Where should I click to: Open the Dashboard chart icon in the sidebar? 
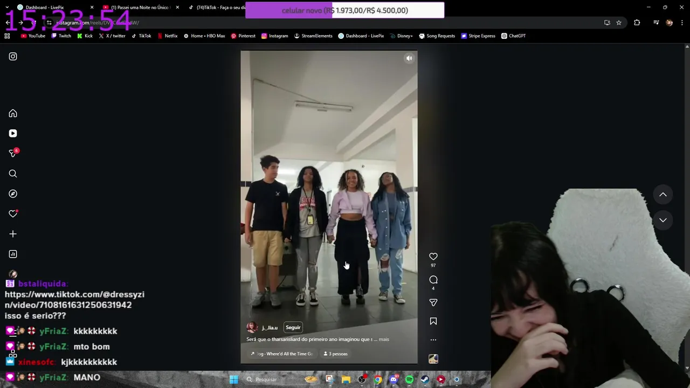(x=13, y=254)
